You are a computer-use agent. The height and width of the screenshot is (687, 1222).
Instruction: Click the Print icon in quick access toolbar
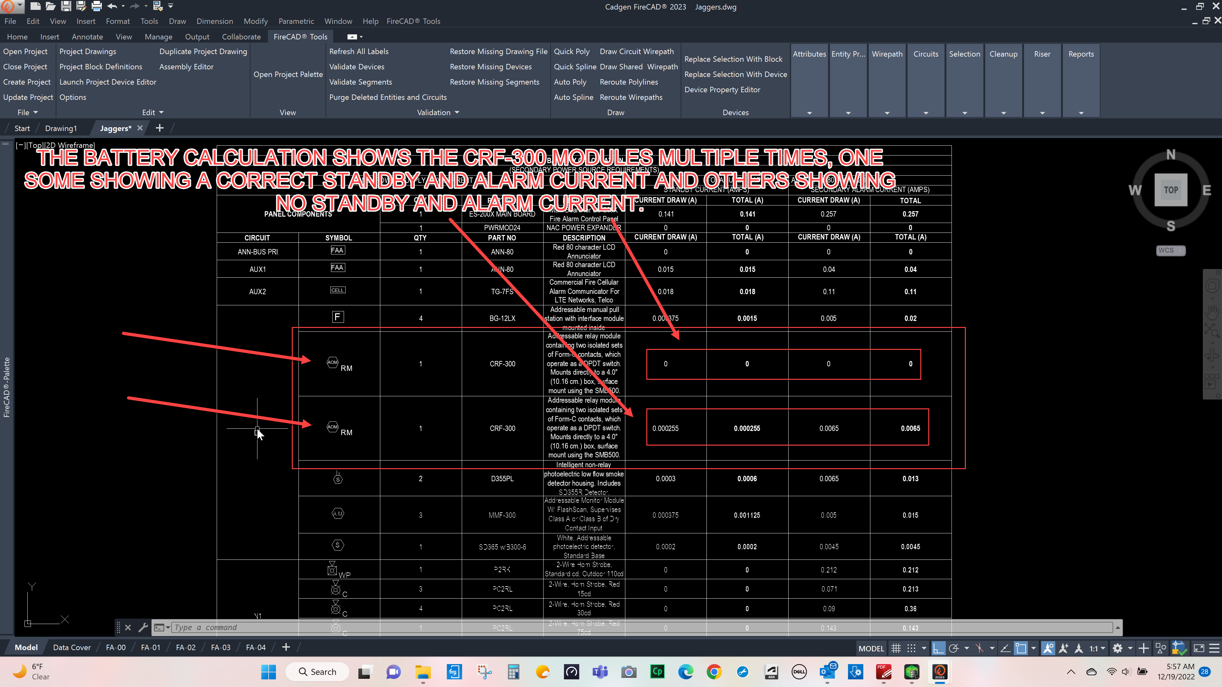[x=97, y=6]
